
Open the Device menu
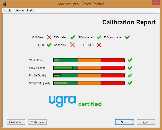pos(19,10)
